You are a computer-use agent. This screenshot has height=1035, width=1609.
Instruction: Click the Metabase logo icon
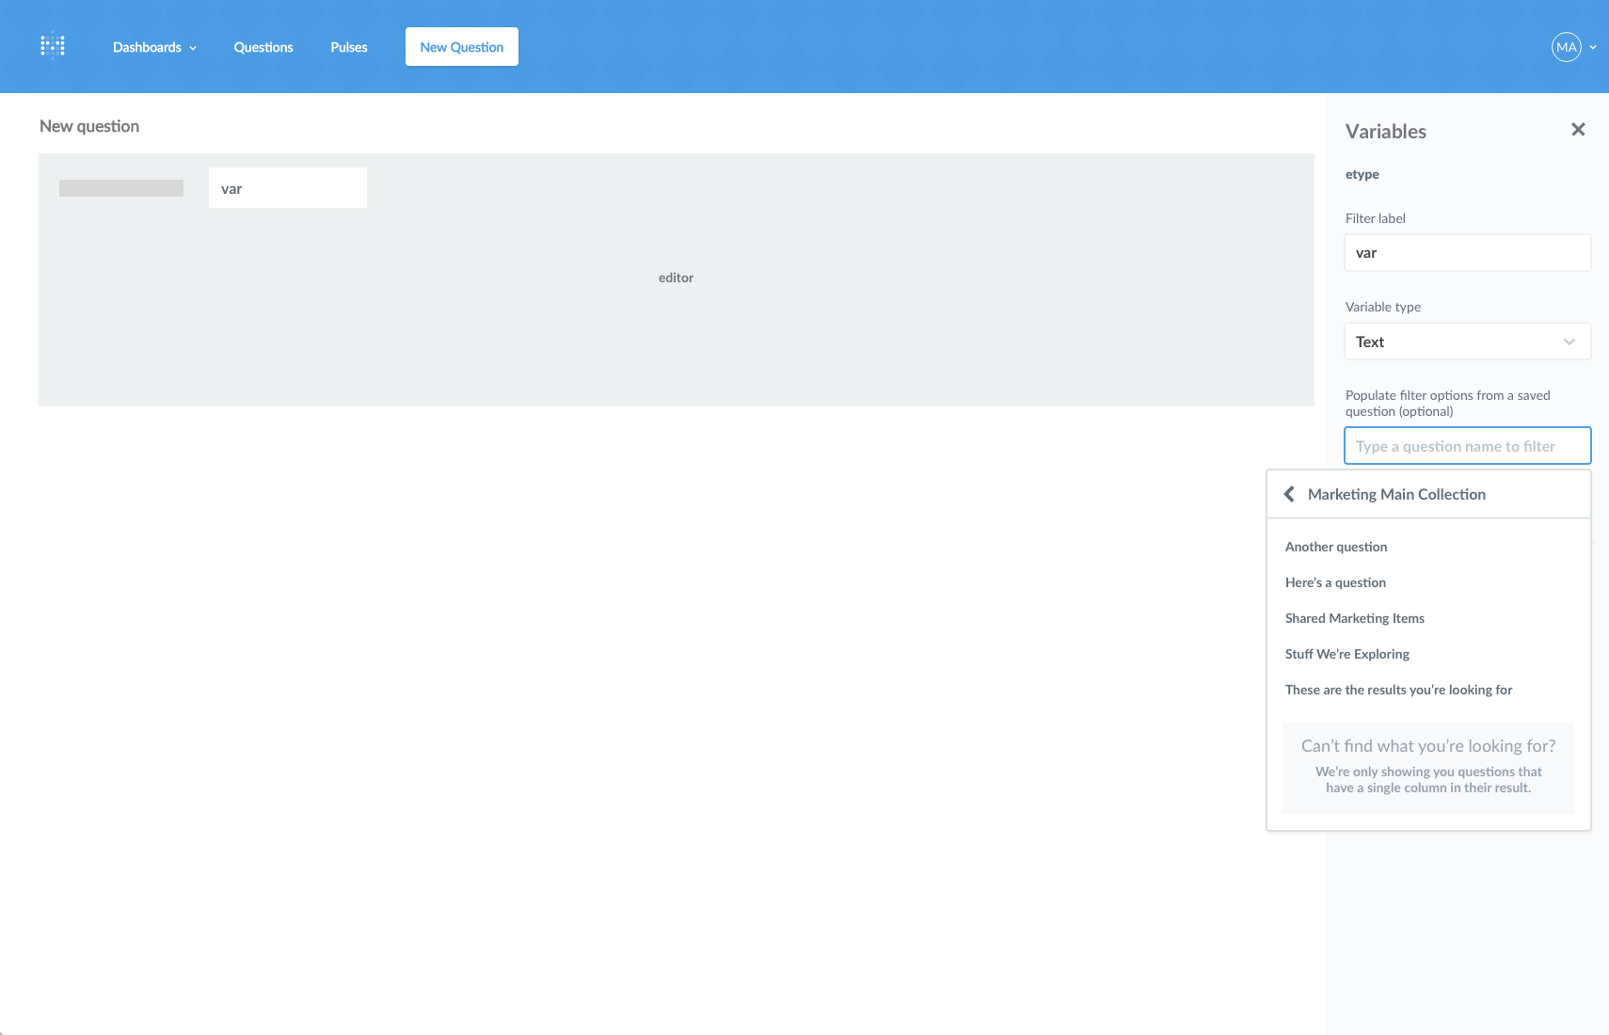[x=52, y=44]
